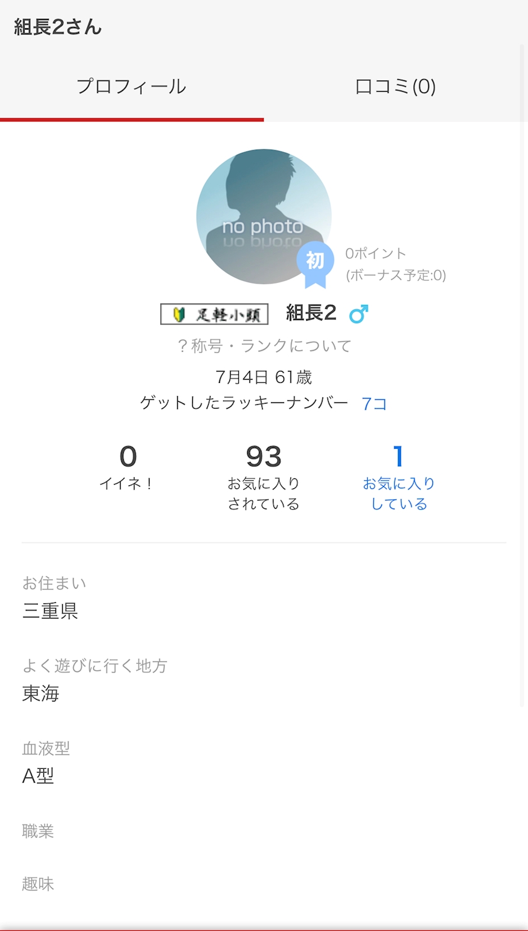Screen dimensions: 528x931
Task: Click the ボーナス予定:0 bonus text
Action: [395, 275]
